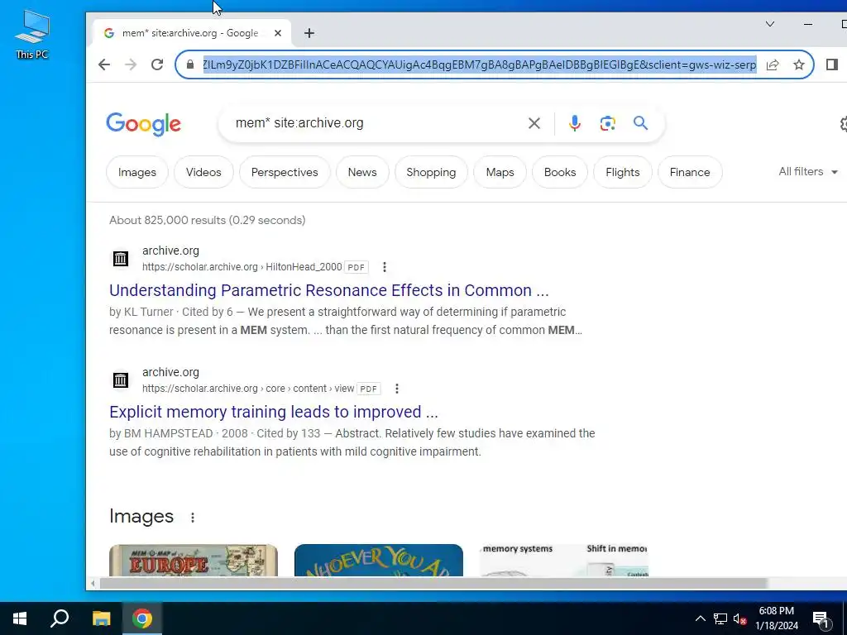The width and height of the screenshot is (847, 635).
Task: Open the Images section three-dot menu
Action: point(192,518)
